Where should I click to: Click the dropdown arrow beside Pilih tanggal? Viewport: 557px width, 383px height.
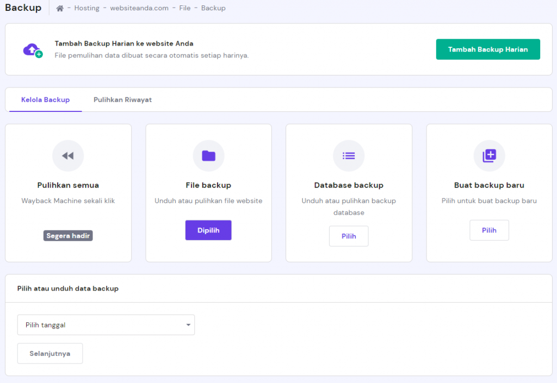click(188, 325)
